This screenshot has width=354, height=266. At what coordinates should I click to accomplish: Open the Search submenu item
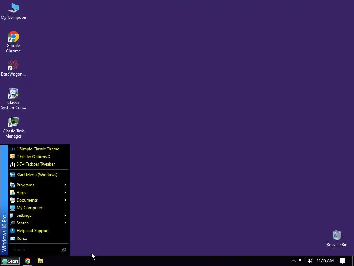(39, 223)
